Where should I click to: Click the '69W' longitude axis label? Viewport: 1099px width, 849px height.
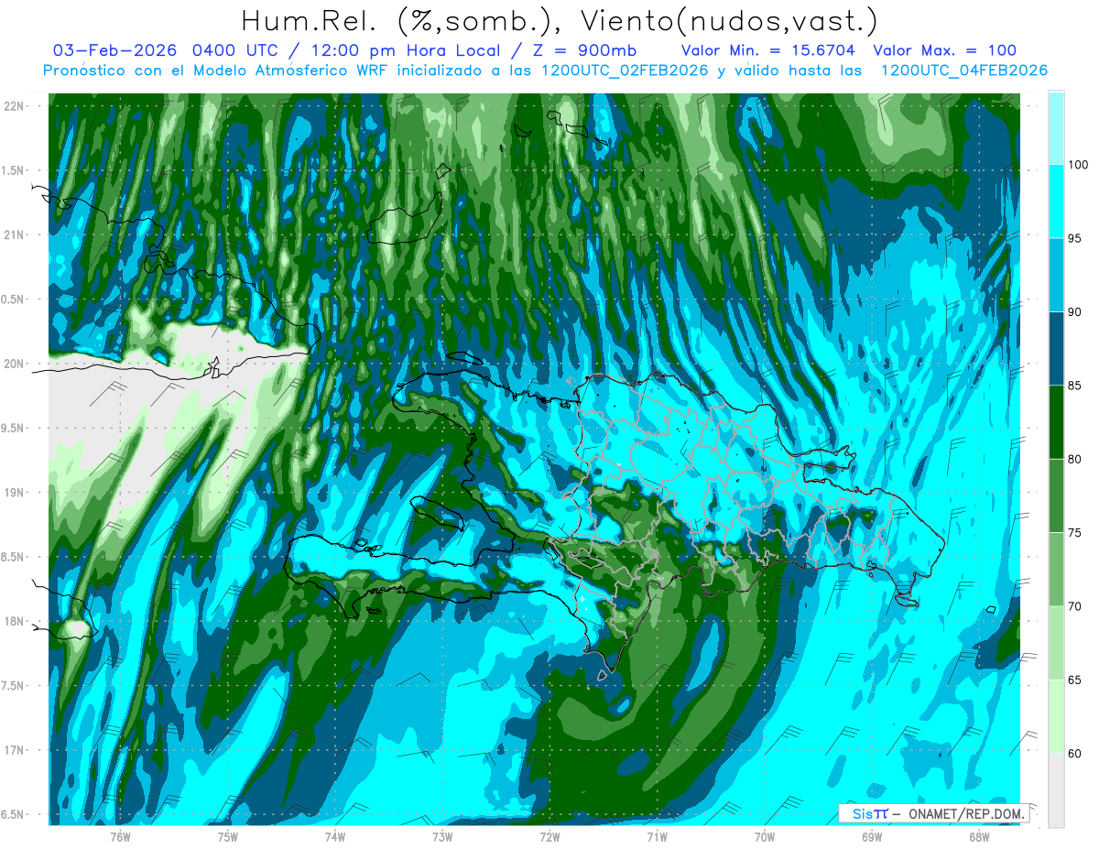(871, 836)
